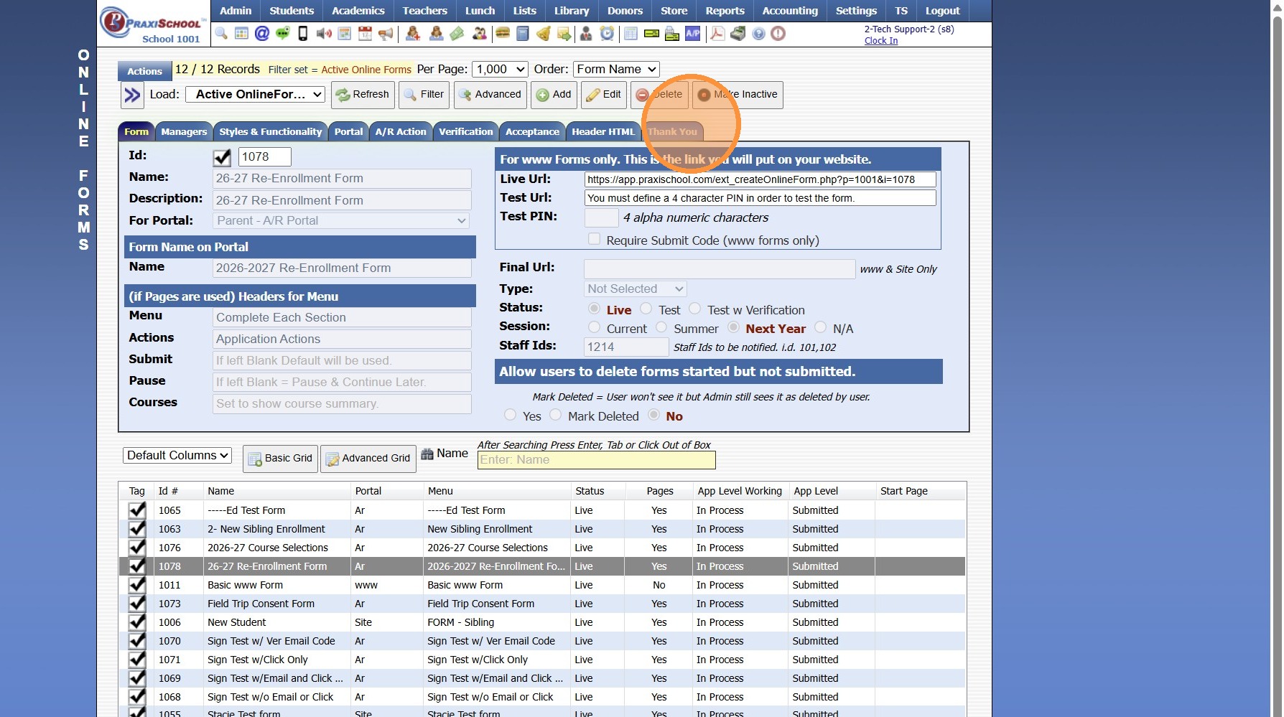
Task: Check Require Submit Code checkbox
Action: click(x=594, y=239)
